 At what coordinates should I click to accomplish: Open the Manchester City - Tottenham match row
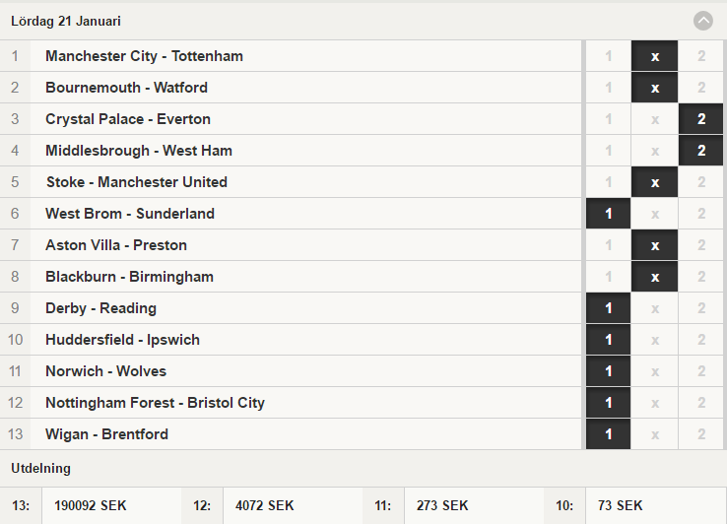pos(144,56)
